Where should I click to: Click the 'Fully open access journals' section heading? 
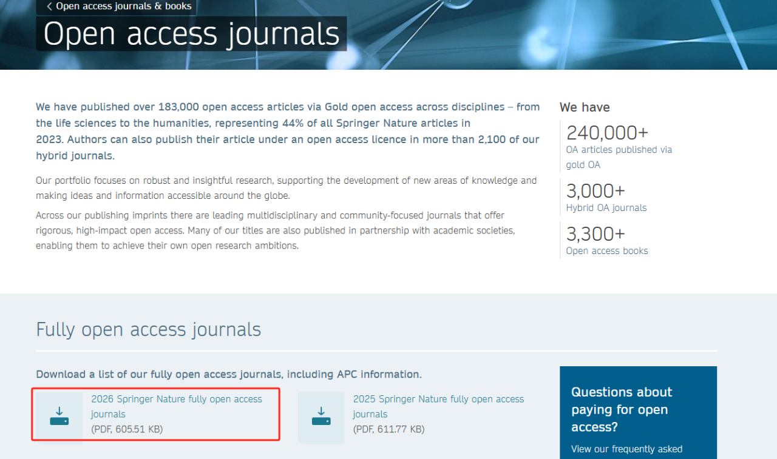click(148, 329)
